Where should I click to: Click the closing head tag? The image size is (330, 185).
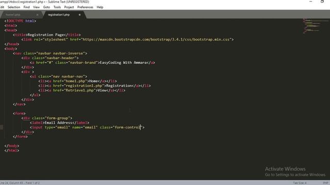pyautogui.click(x=12, y=44)
